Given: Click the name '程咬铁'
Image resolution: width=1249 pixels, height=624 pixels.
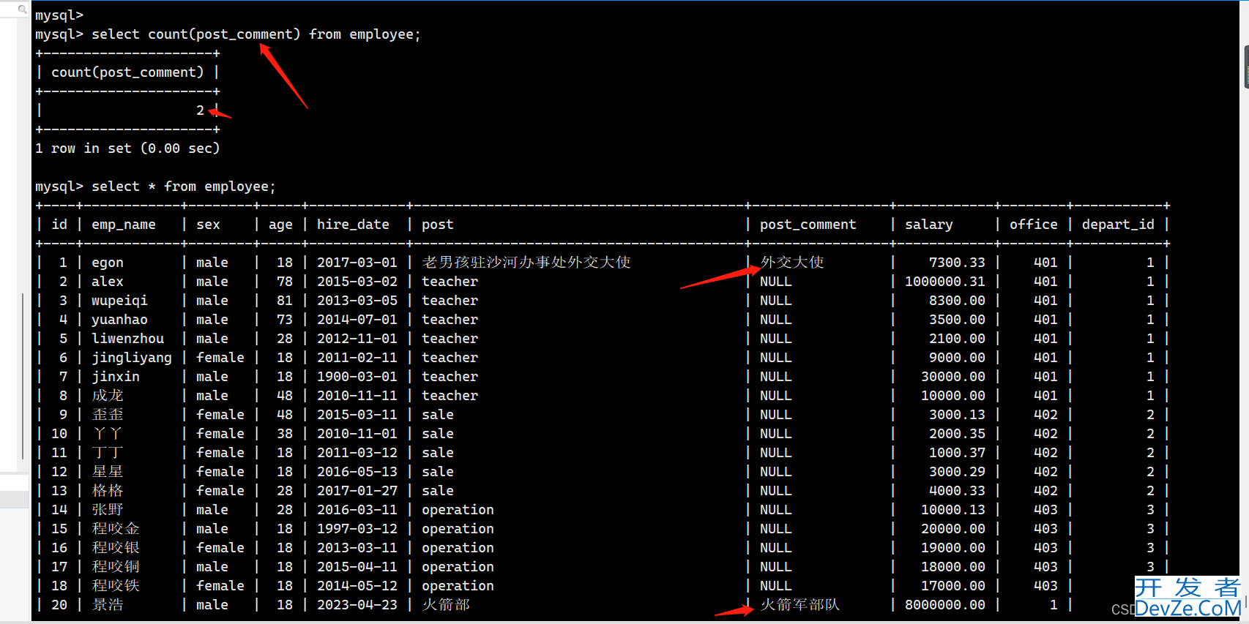Looking at the screenshot, I should [x=116, y=585].
